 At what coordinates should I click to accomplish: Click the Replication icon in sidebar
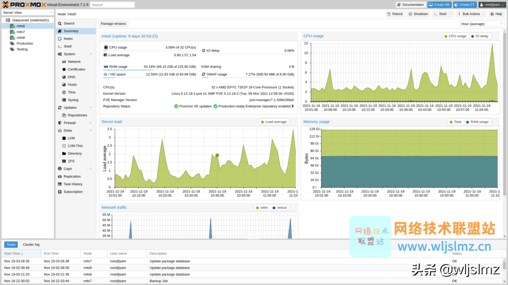pos(60,177)
